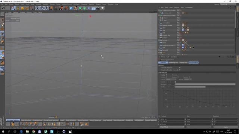Switch to Edges mode in left palette
The image size is (239, 134).
pos(2,38)
